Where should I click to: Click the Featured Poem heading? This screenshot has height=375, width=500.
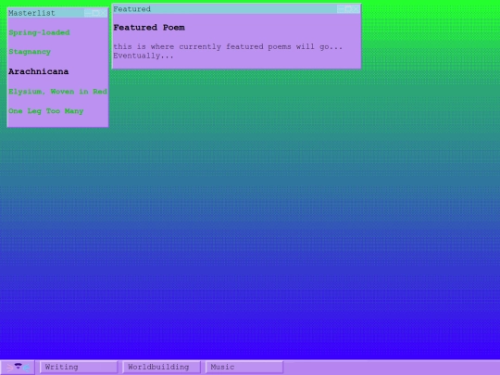click(x=149, y=28)
